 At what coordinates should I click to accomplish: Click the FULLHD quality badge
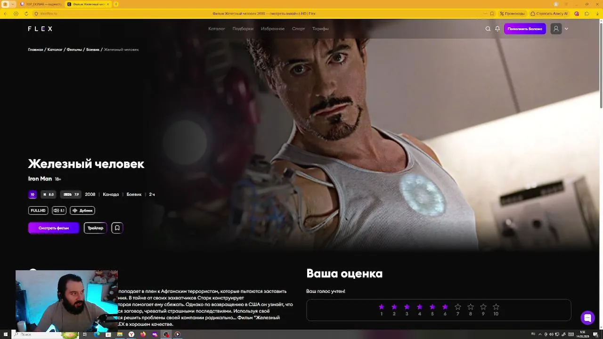tap(38, 210)
